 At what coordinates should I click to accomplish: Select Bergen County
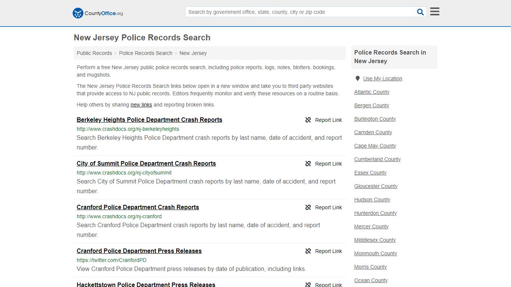click(371, 105)
